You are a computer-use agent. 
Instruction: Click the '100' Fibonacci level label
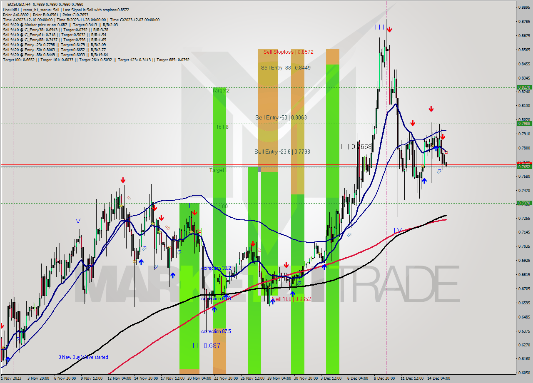click(x=224, y=206)
